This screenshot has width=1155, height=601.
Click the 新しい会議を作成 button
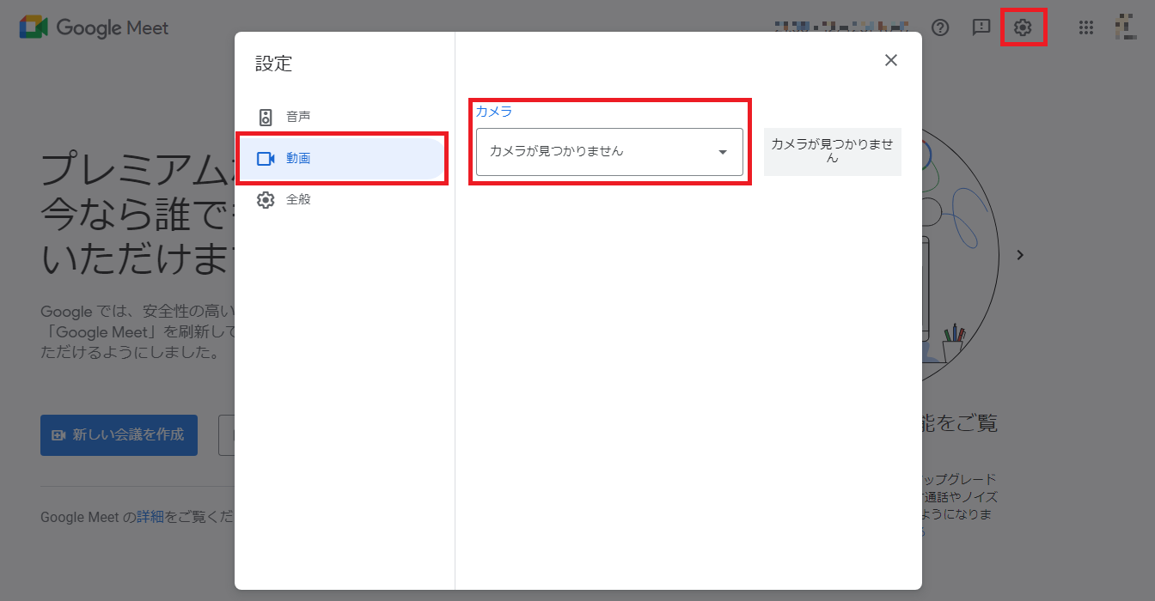tap(119, 435)
